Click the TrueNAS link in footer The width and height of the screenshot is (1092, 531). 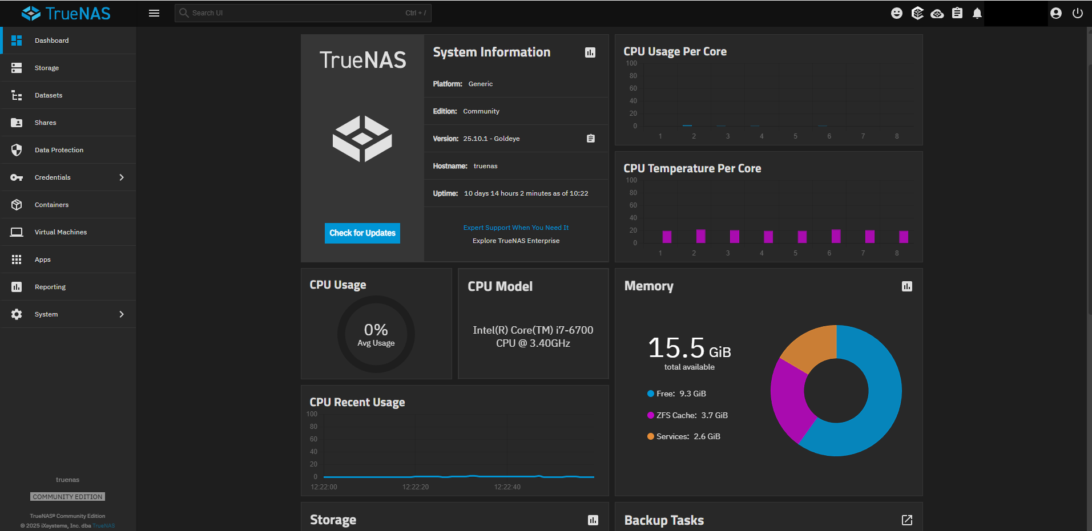tap(104, 526)
